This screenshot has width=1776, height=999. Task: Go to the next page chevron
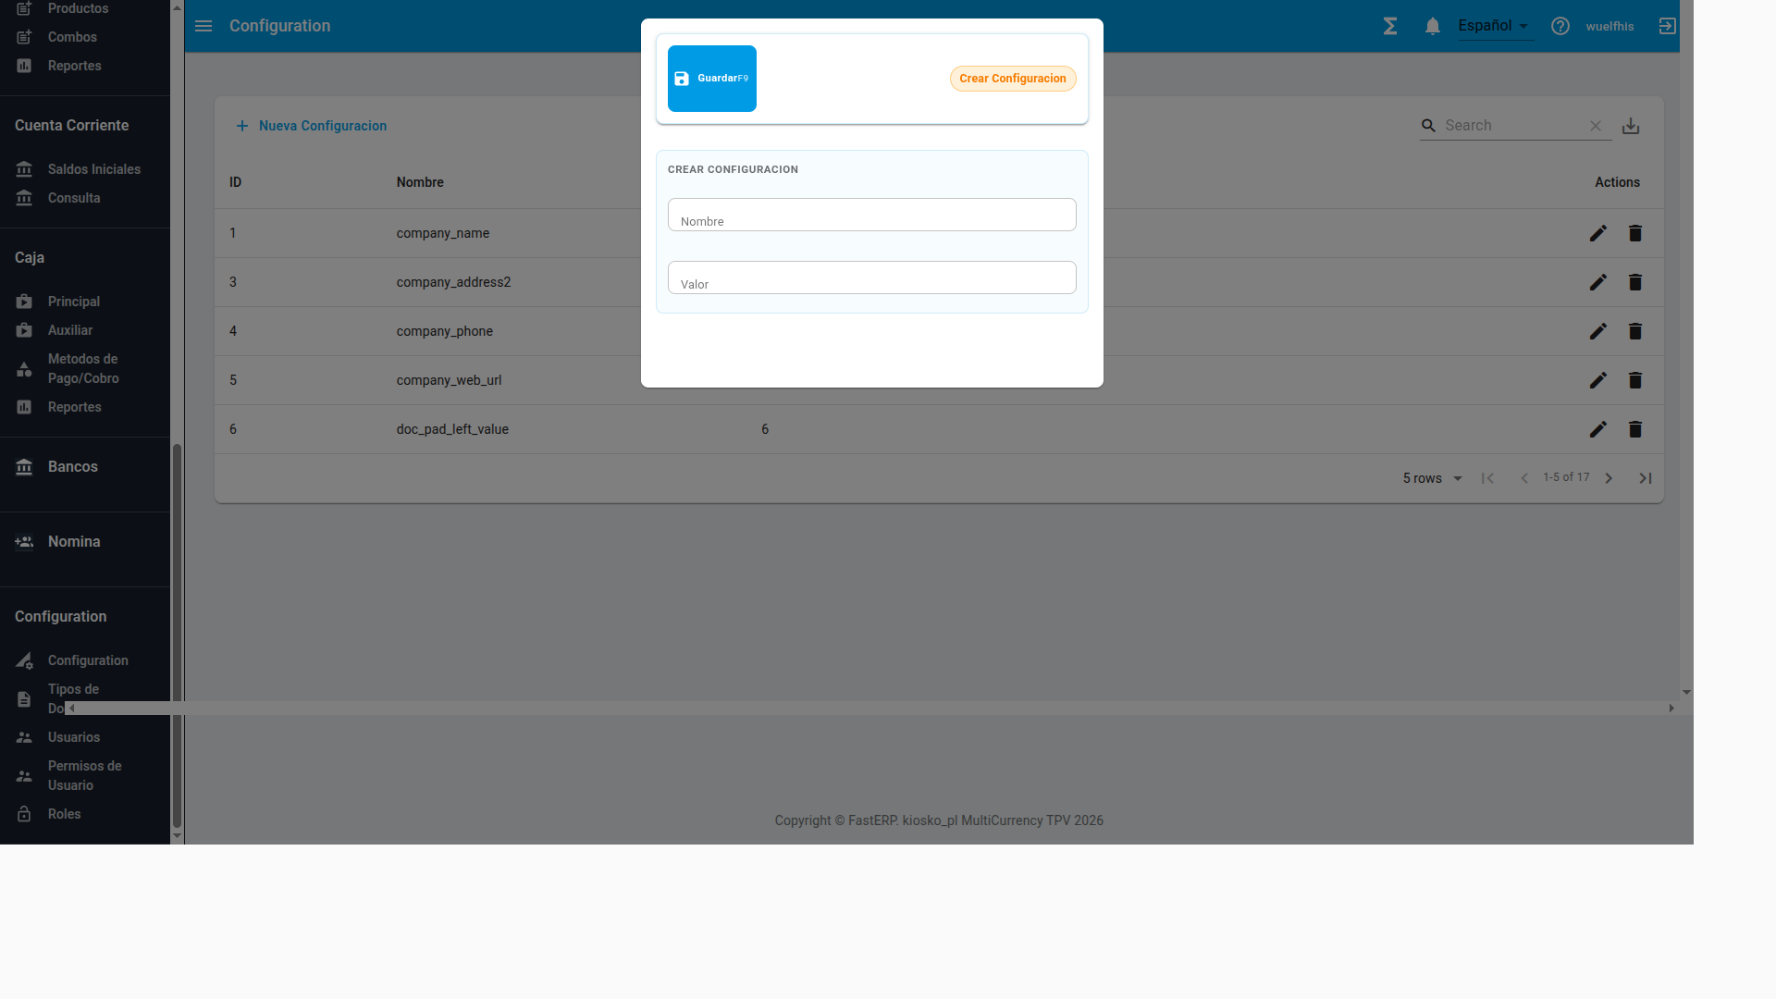pyautogui.click(x=1609, y=478)
